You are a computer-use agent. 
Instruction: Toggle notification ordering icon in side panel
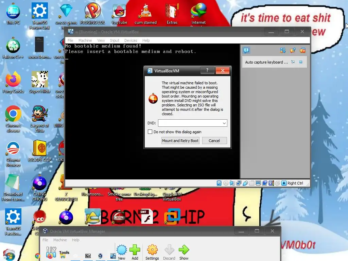click(x=283, y=50)
